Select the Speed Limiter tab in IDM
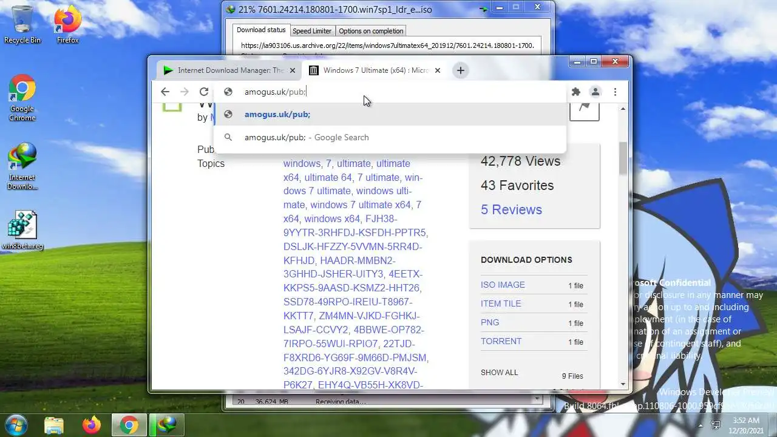 pos(312,31)
